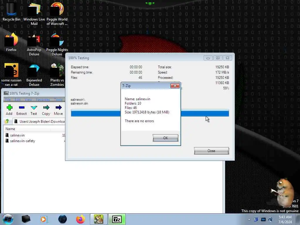Click Close in the Testing window
Image resolution: width=300 pixels, height=225 pixels.
coord(212,151)
